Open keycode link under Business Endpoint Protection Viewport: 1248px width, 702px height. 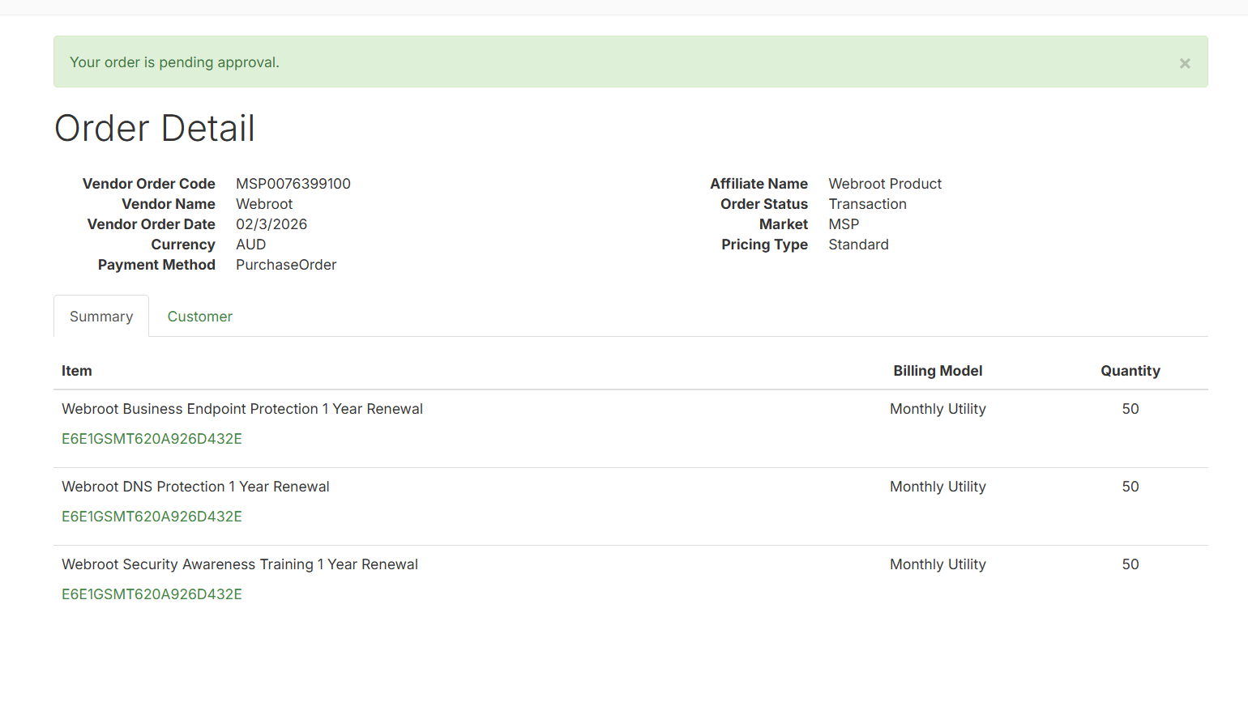click(x=152, y=439)
